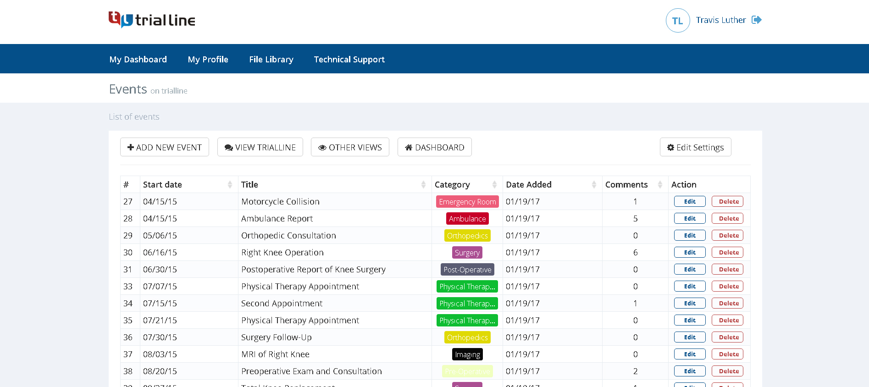Image resolution: width=869 pixels, height=387 pixels.
Task: Click the TL user avatar circle
Action: [677, 21]
